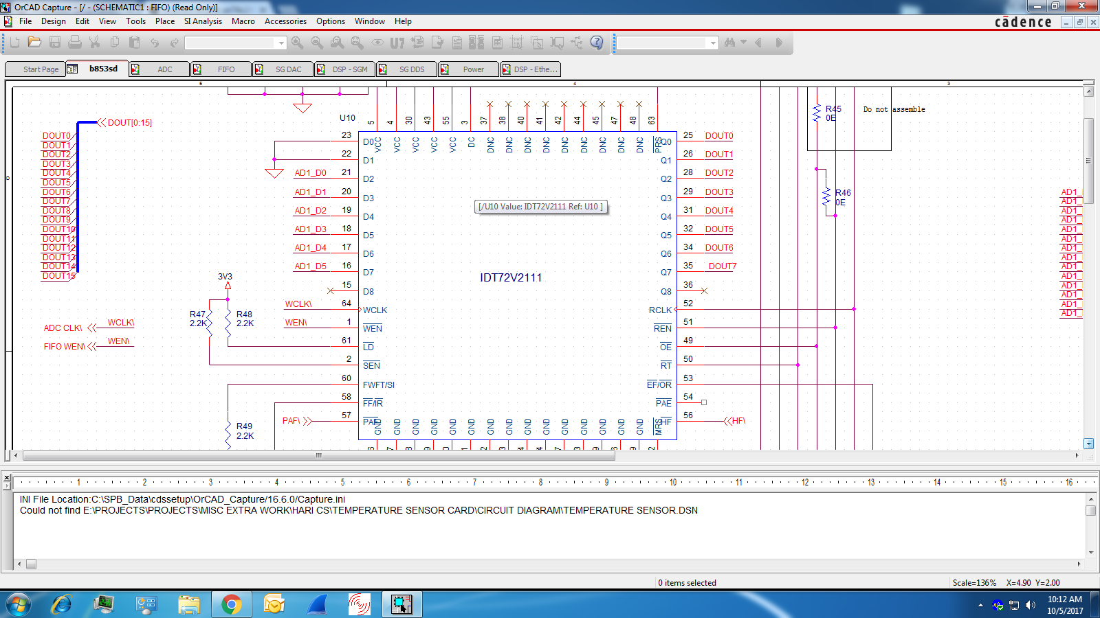
Task: Redo the last action
Action: [x=175, y=43]
